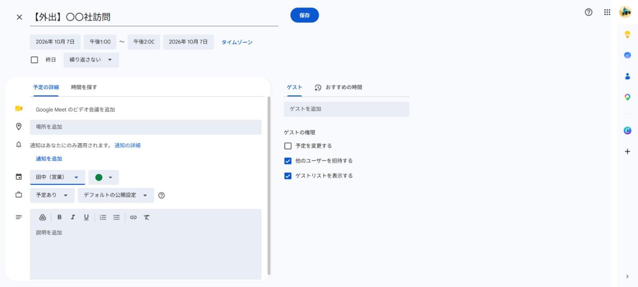Click the 場所を追加 location field
Viewport: 638px width, 287px height.
[x=146, y=127]
